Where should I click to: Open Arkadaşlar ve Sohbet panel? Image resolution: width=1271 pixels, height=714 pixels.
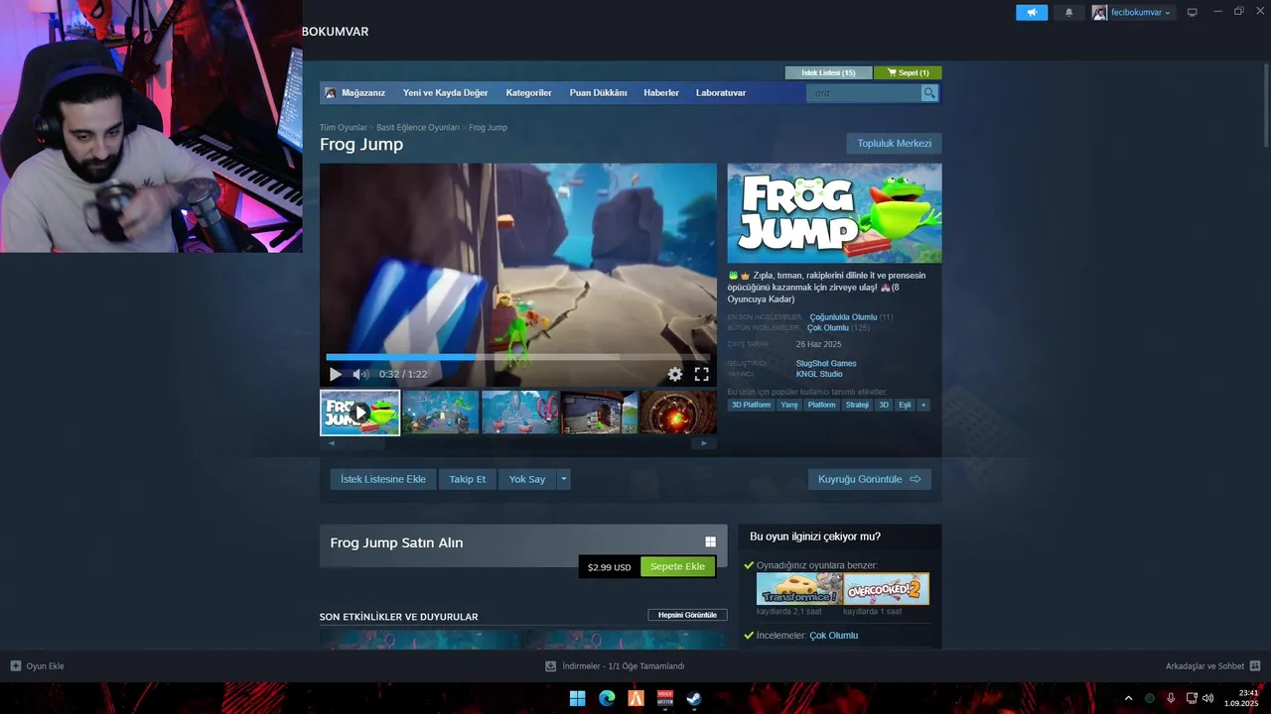click(1212, 666)
